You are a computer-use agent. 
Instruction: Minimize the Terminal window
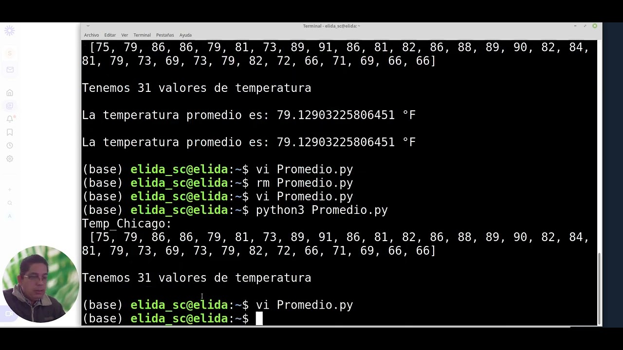pyautogui.click(x=575, y=26)
